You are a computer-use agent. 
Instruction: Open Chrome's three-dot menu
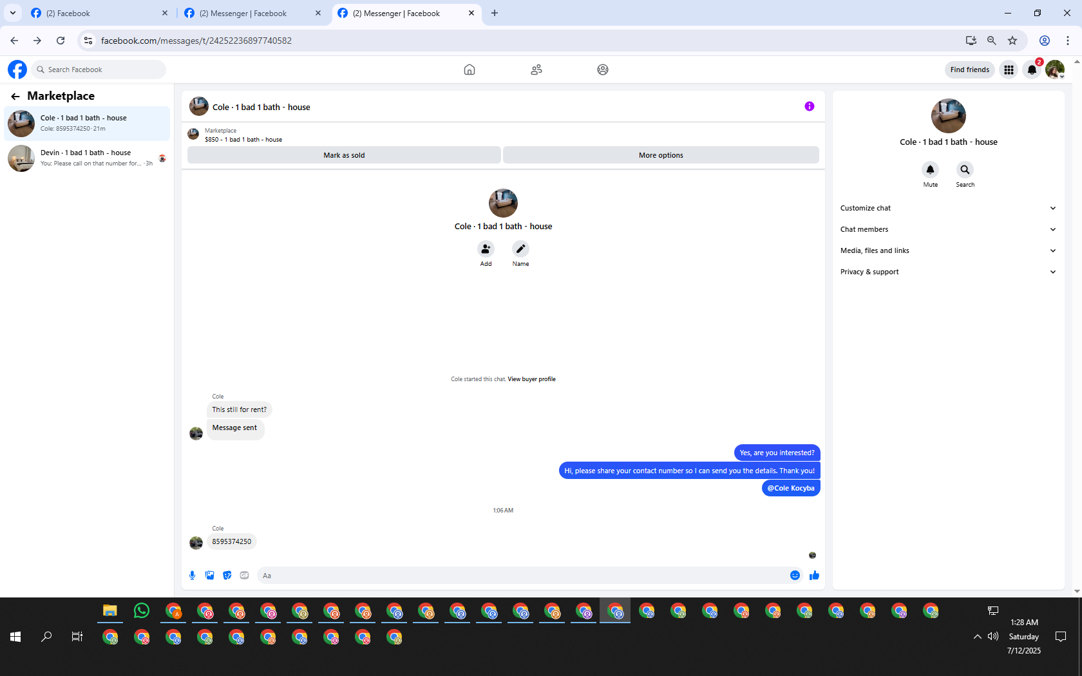1068,41
